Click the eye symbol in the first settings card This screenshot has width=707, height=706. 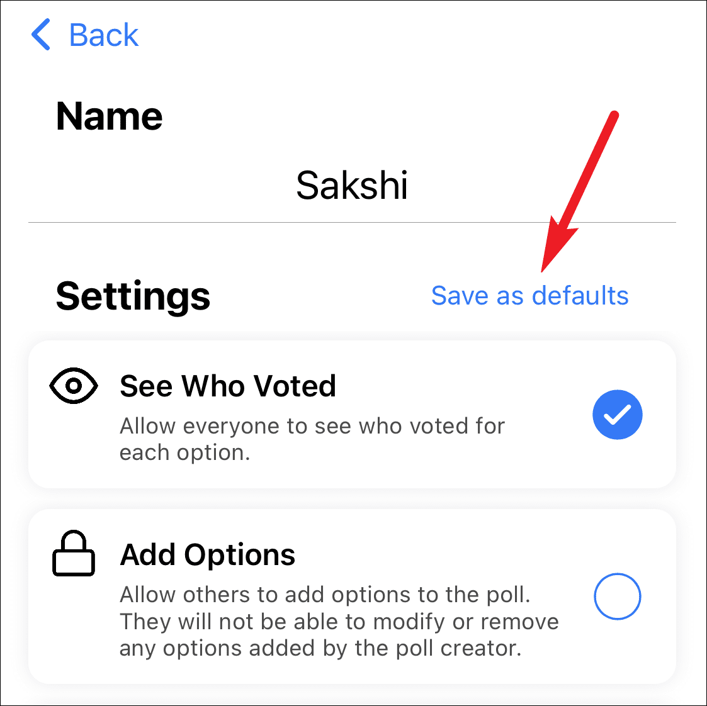(x=74, y=386)
